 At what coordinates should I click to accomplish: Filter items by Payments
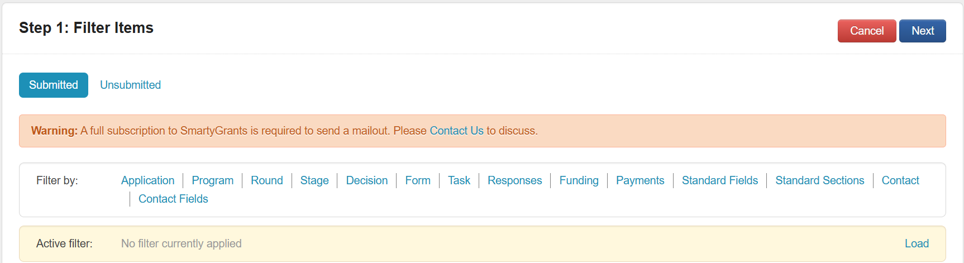(x=640, y=180)
